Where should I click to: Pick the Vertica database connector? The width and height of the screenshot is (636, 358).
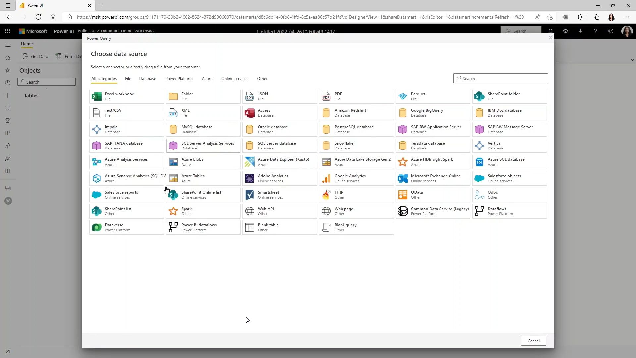click(509, 146)
